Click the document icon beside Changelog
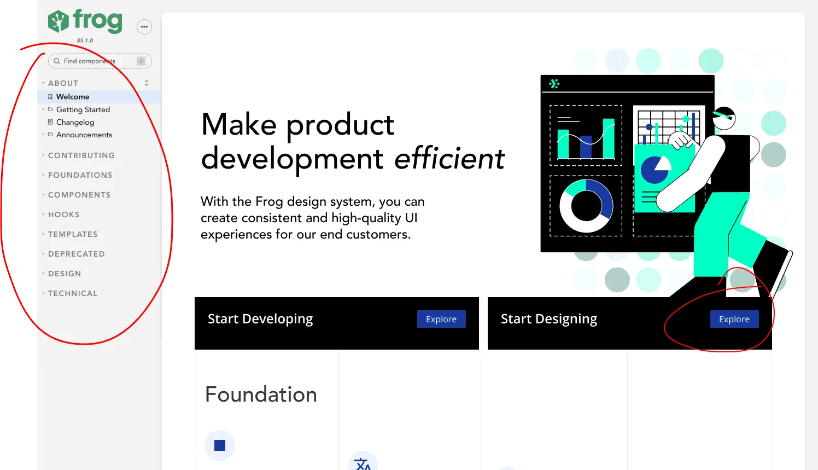The image size is (818, 470). tap(50, 122)
